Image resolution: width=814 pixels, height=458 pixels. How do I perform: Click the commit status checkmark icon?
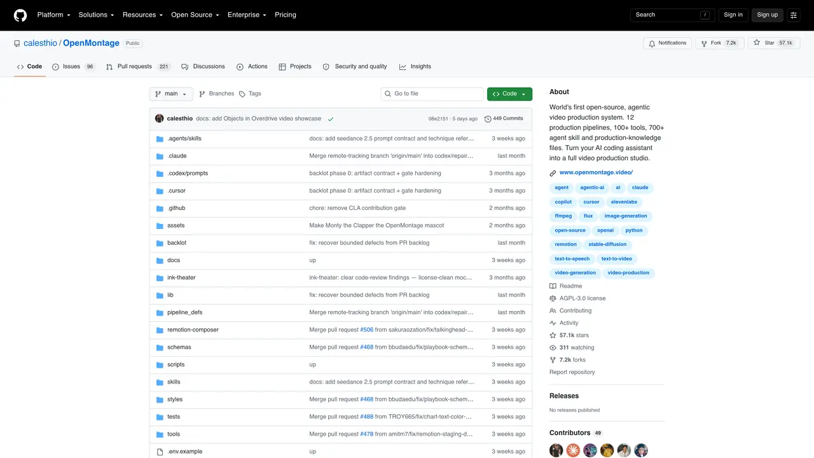[330, 119]
